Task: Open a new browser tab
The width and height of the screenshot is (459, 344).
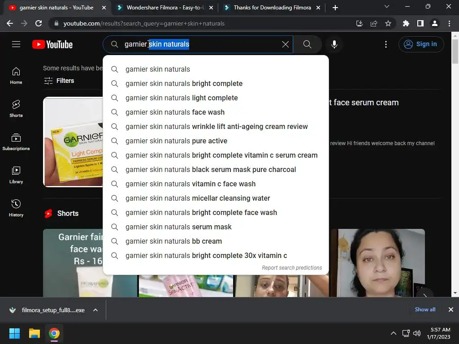Action: coord(335,8)
